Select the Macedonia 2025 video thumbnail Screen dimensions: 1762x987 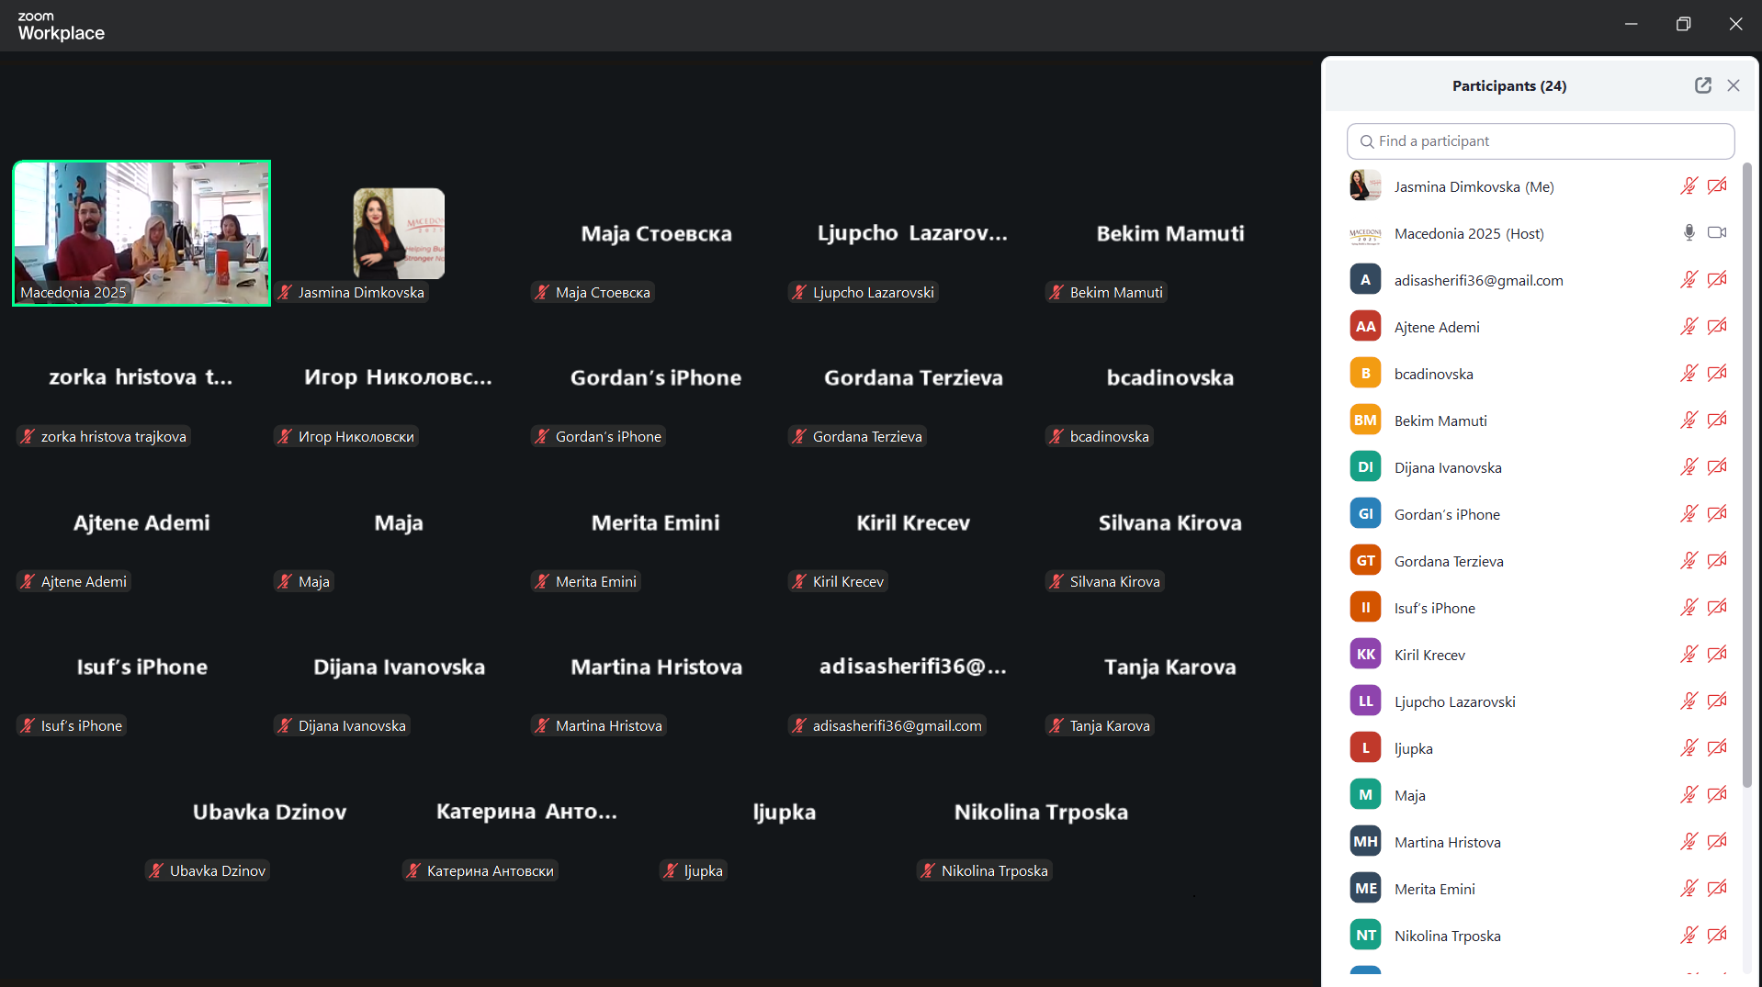point(141,232)
